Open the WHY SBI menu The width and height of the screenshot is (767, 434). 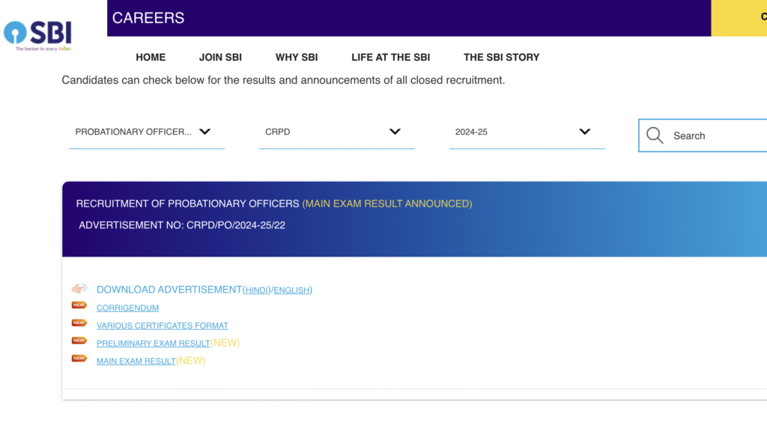tap(297, 57)
